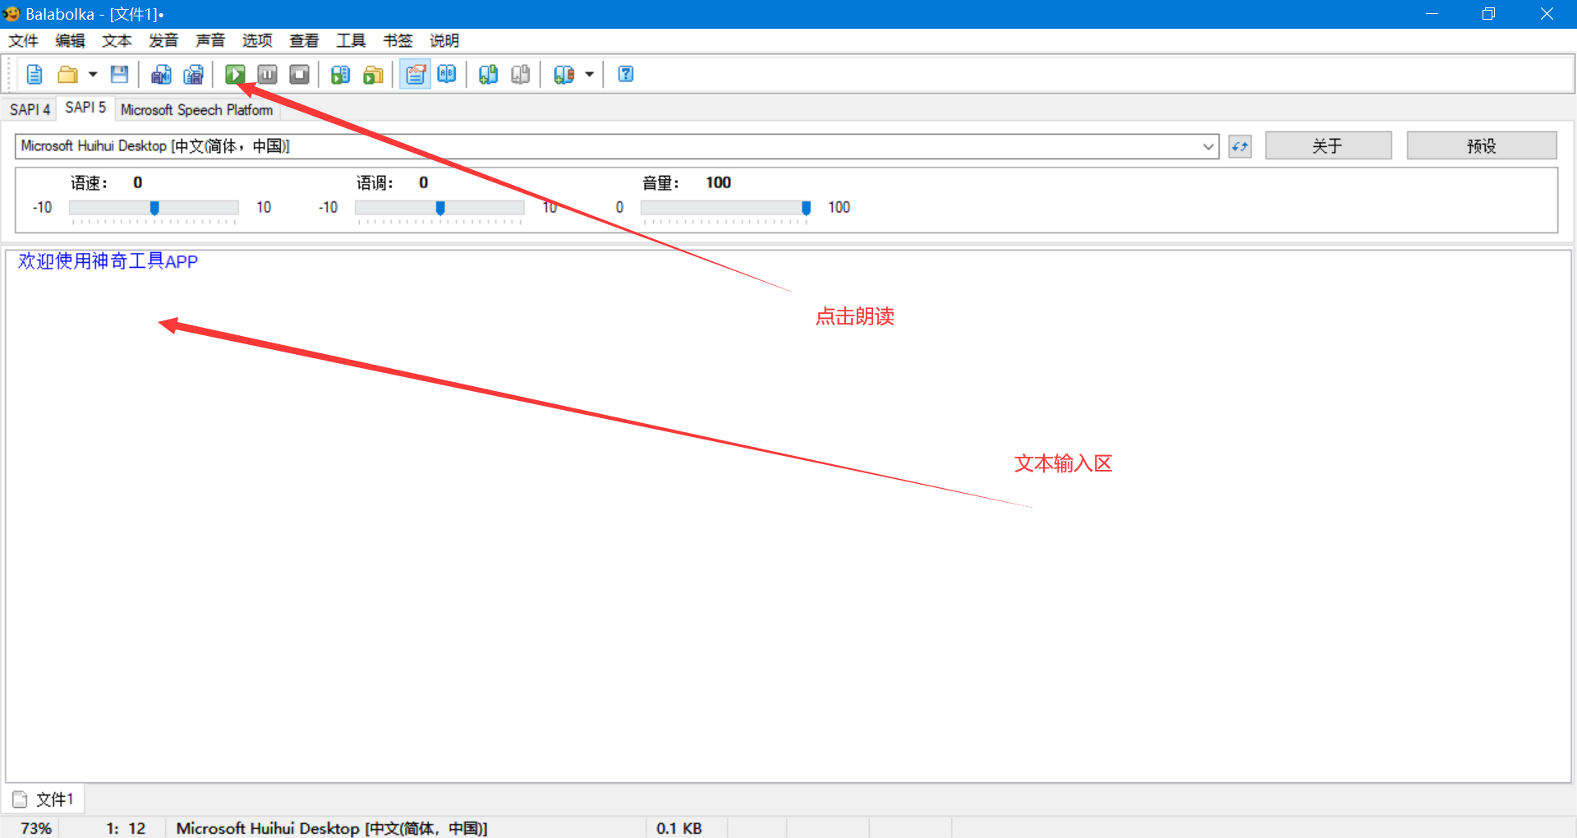
Task: Save the document with floppy icon
Action: [120, 75]
